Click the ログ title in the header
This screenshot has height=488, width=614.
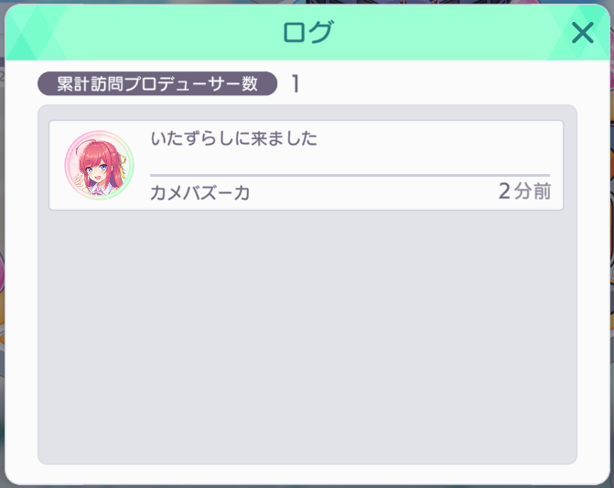tap(308, 32)
